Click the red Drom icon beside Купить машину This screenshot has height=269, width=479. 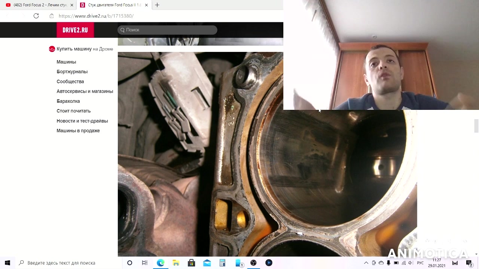coord(52,49)
